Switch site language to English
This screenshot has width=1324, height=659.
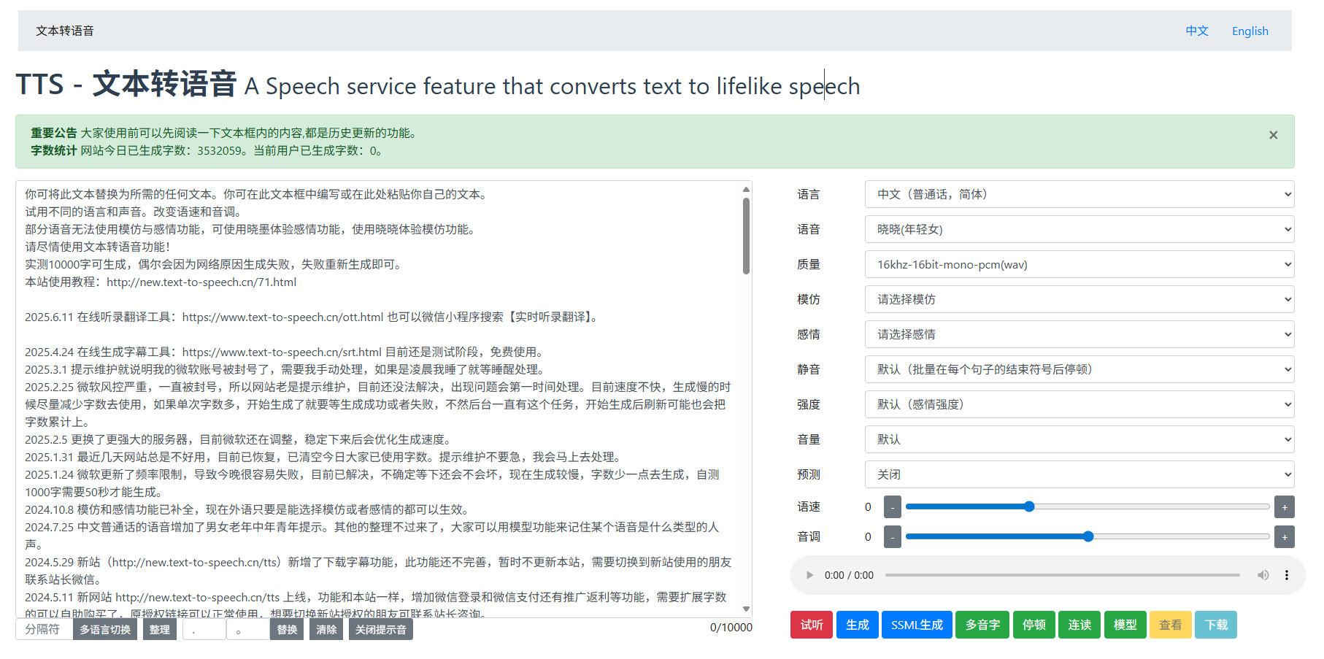click(1250, 31)
